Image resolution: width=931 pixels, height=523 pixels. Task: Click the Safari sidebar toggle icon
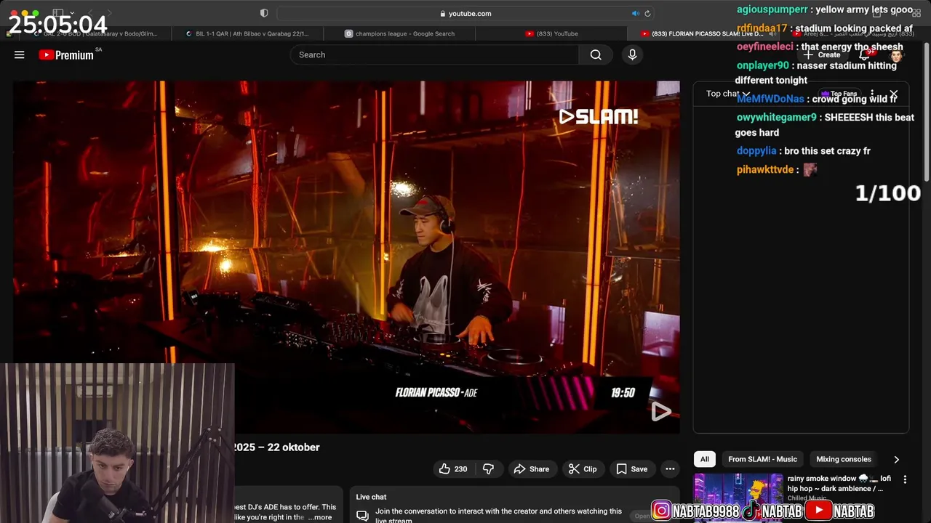pos(57,13)
